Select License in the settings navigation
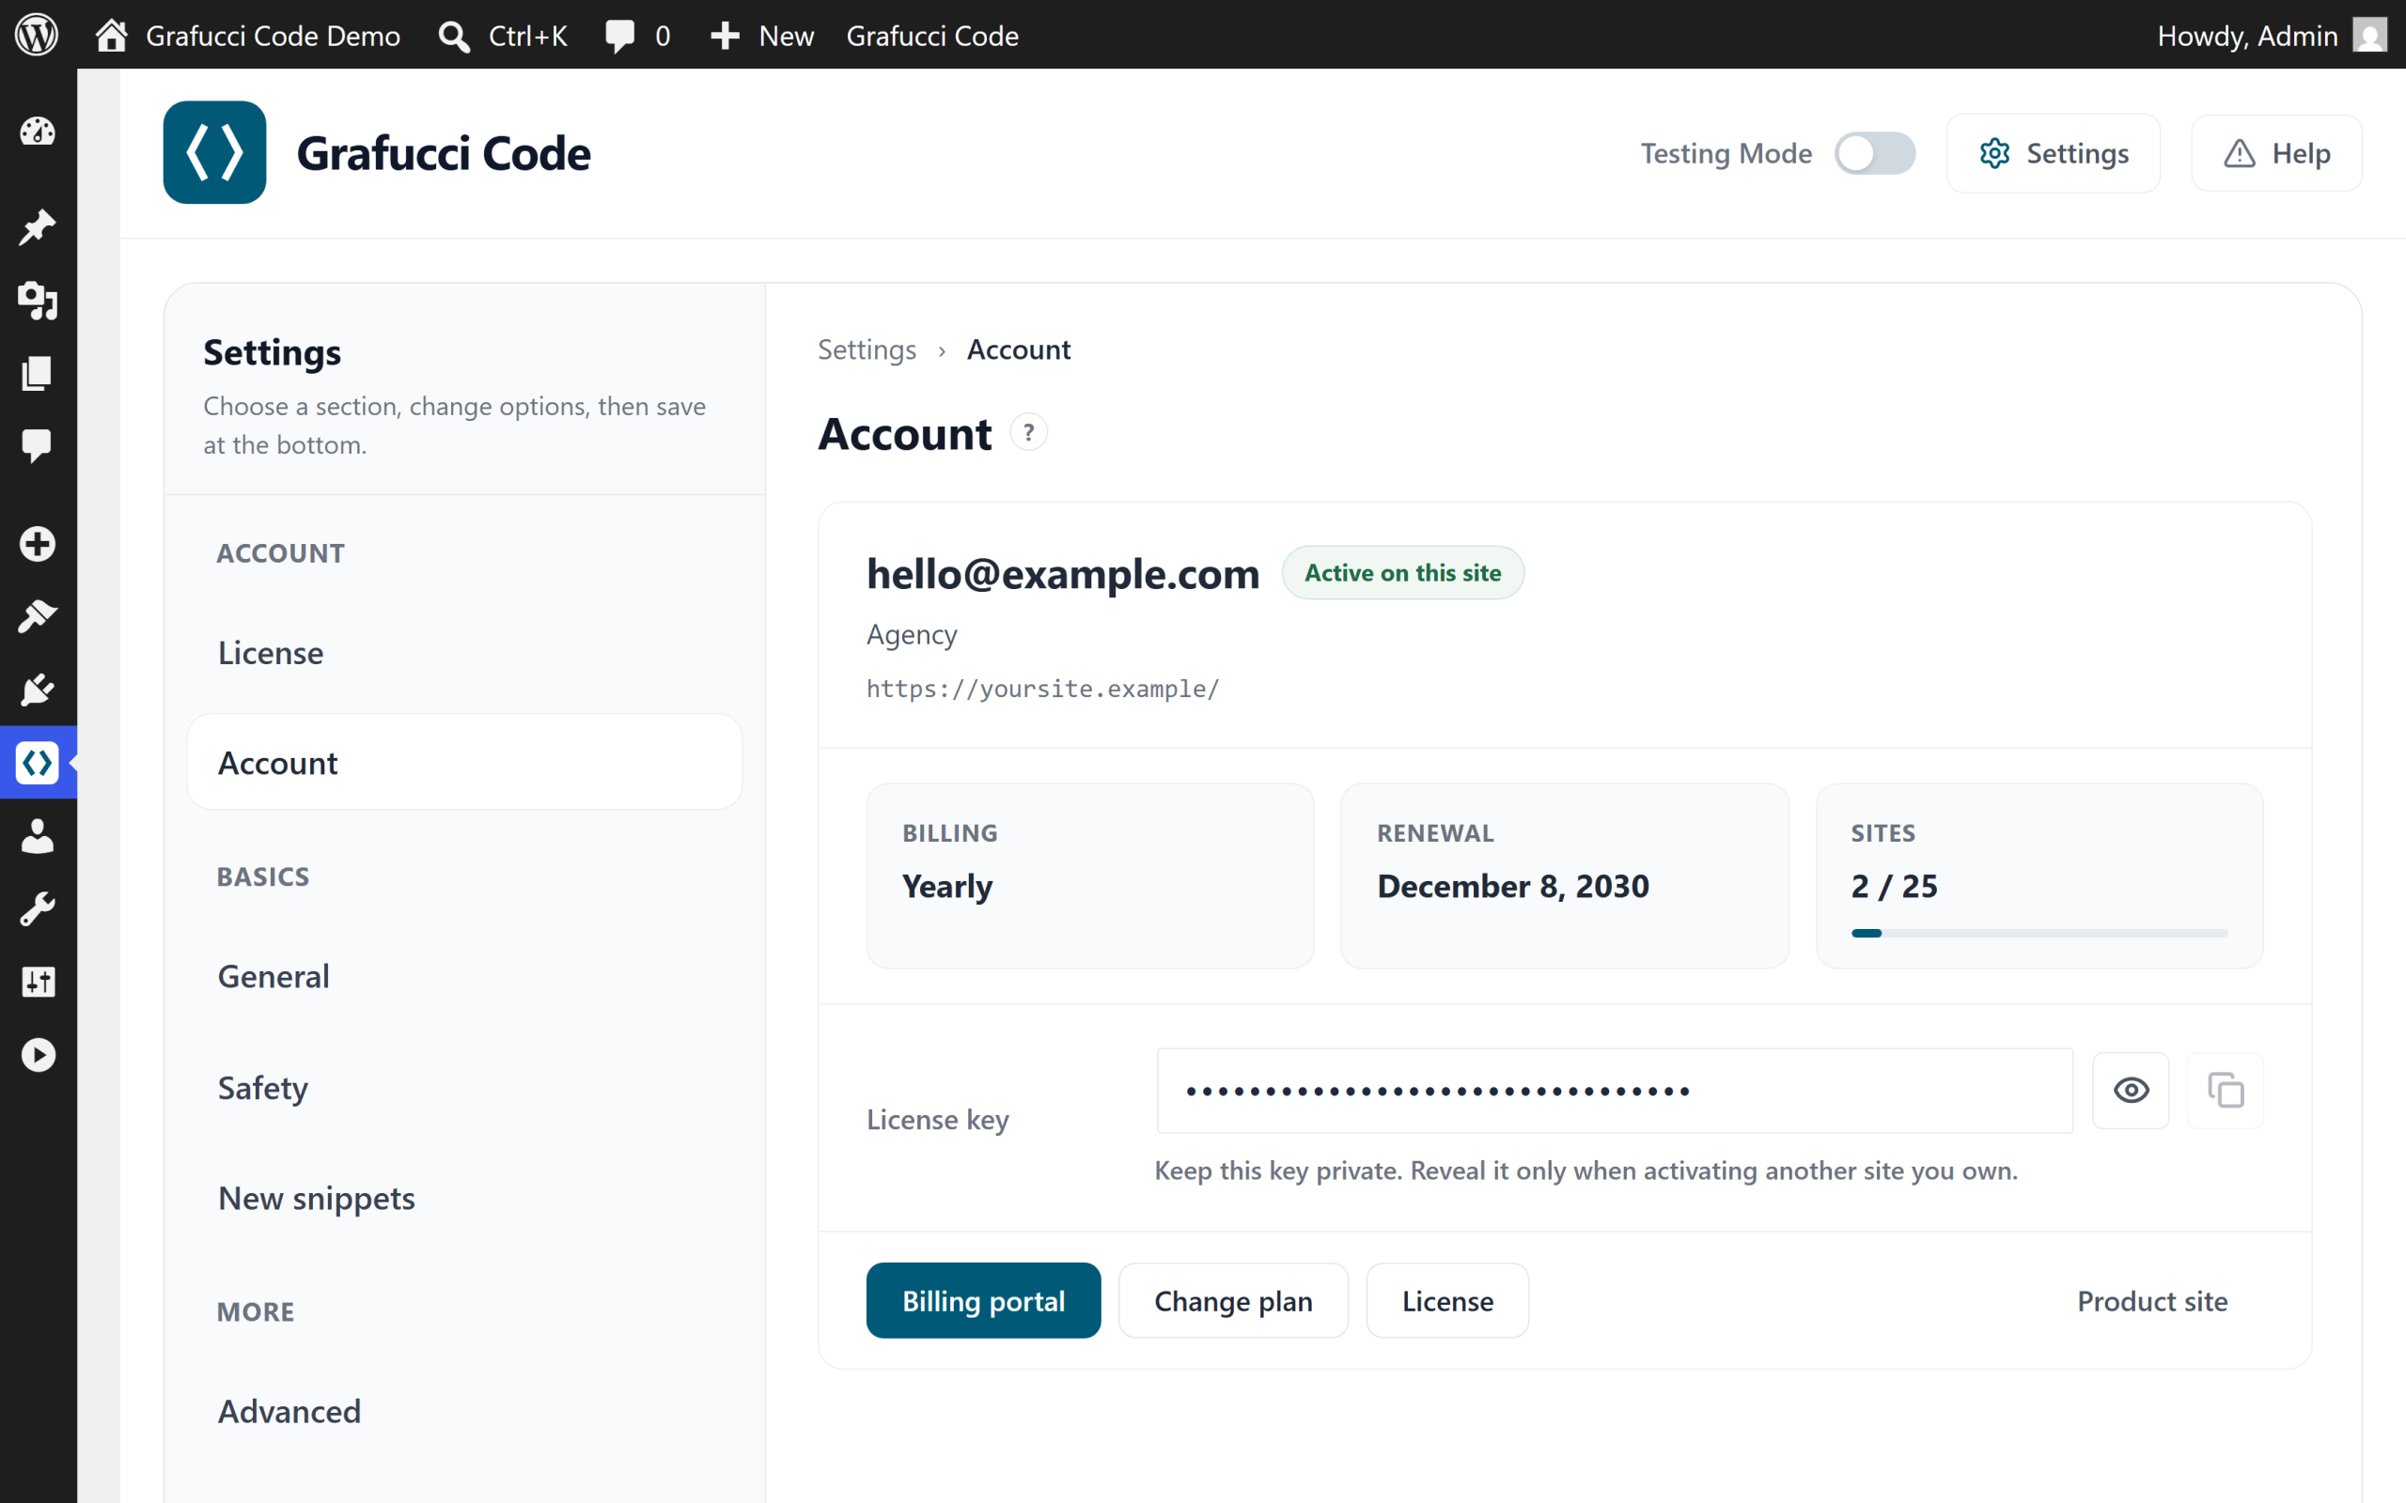The image size is (2406, 1503). tap(464, 652)
